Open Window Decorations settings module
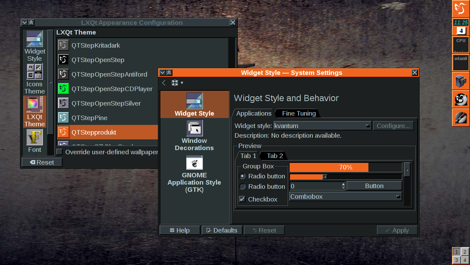 point(195,136)
